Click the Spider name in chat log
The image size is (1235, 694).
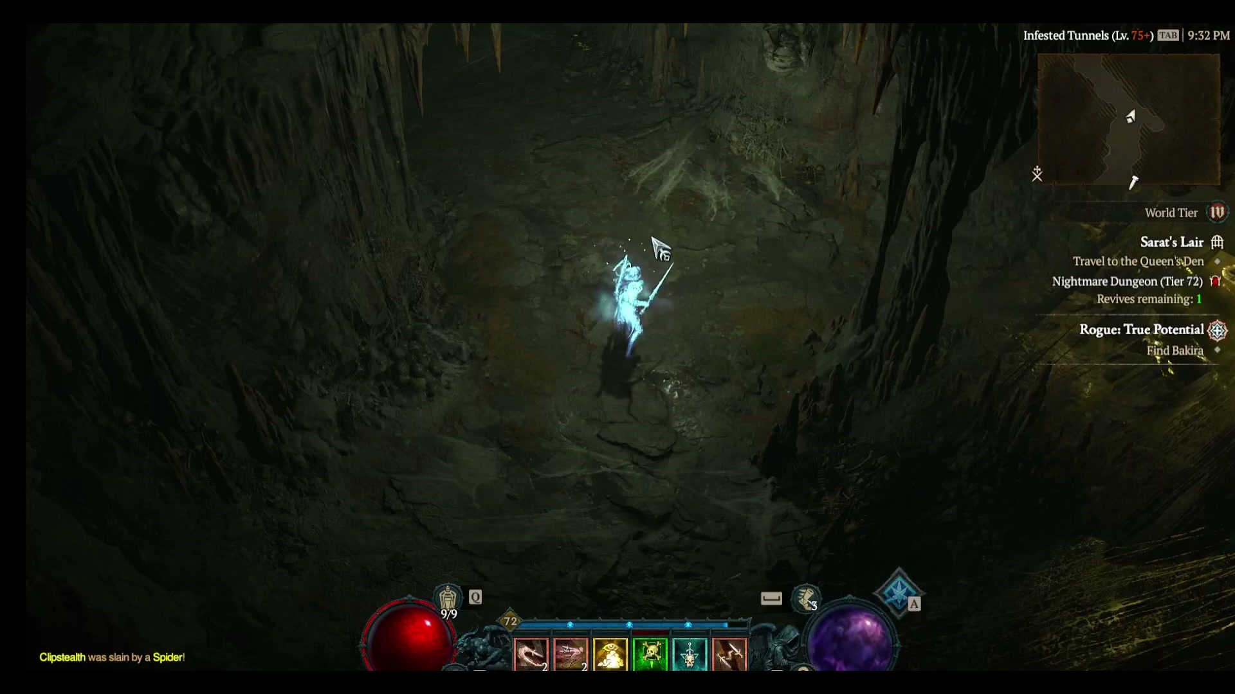click(168, 657)
